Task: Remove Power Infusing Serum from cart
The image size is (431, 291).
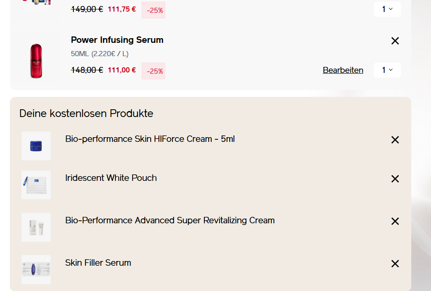Action: (395, 41)
